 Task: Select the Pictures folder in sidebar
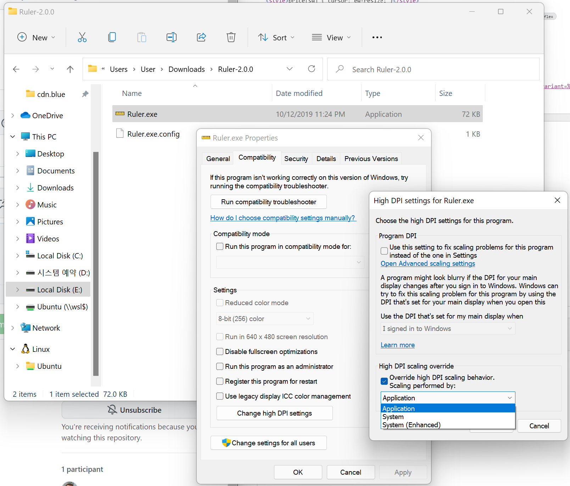click(50, 222)
